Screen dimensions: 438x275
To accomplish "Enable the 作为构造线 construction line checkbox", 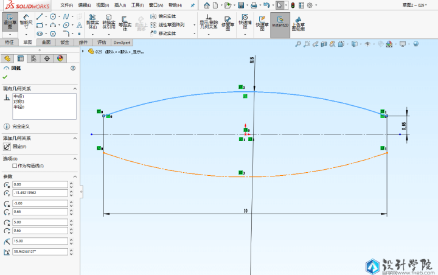I will click(15, 165).
